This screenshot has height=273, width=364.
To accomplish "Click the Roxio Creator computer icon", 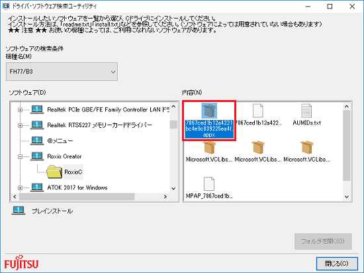I will 37,156.
